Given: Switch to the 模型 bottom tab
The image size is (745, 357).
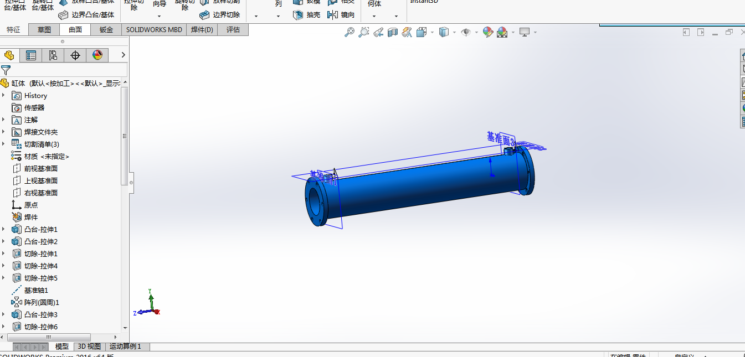Looking at the screenshot, I should point(61,346).
